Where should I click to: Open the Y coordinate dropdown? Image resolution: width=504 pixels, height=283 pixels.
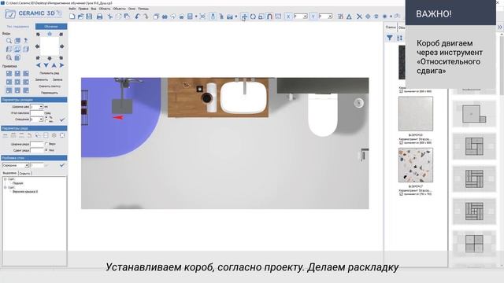pyautogui.click(x=330, y=17)
